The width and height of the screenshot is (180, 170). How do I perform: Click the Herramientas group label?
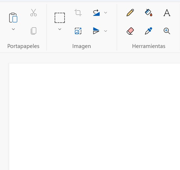(x=149, y=46)
